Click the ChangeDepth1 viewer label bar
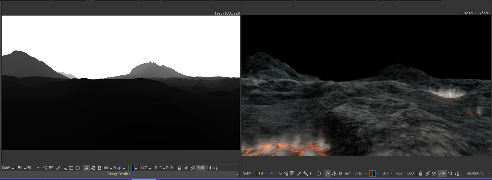Screen dimensions: 492x180 (x=118, y=174)
